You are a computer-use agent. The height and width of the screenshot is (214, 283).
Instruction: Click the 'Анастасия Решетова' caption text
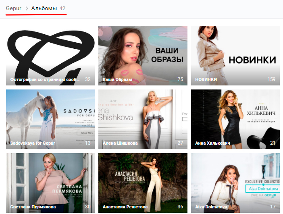click(125, 207)
